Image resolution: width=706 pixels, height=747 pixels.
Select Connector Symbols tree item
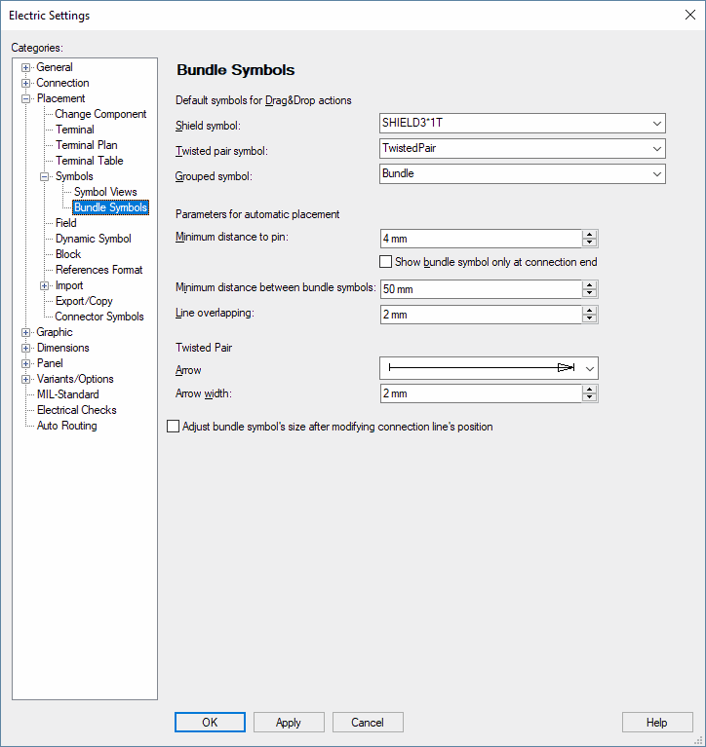pos(98,317)
